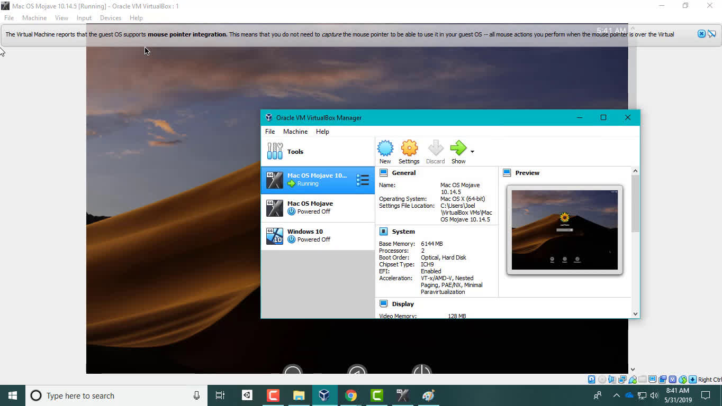Click the Right Ctrl host key label

[x=710, y=380]
